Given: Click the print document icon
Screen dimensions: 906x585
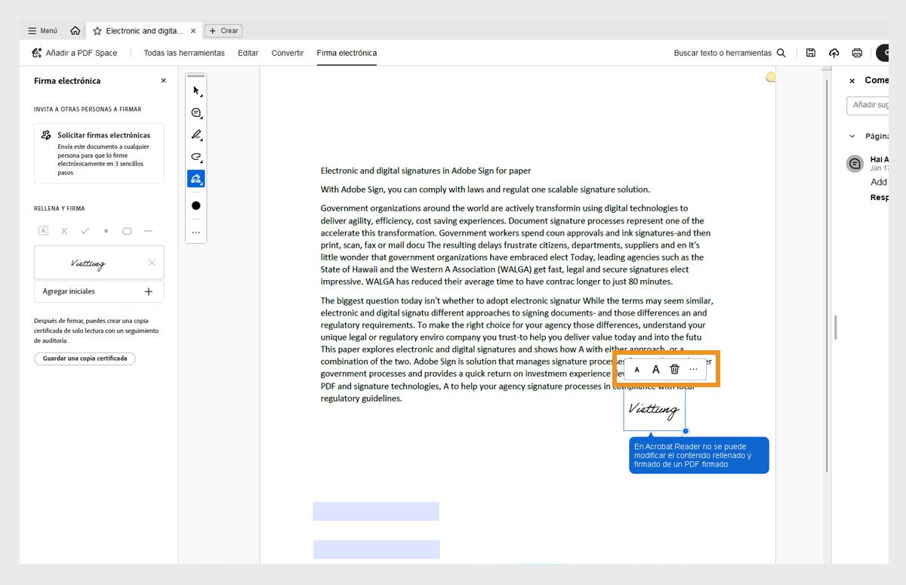Looking at the screenshot, I should [857, 53].
